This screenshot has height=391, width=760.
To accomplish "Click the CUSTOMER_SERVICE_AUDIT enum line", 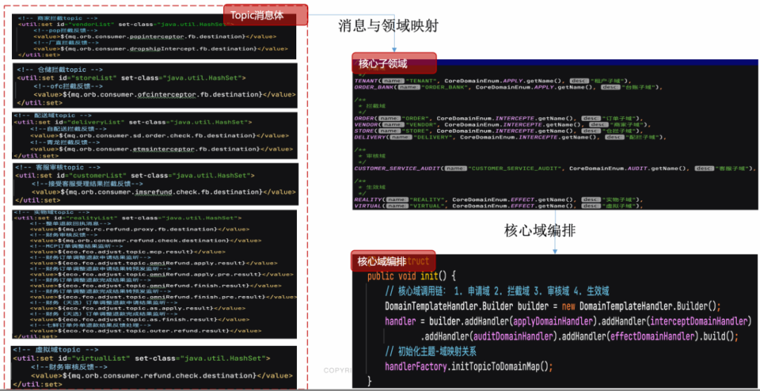I will click(x=555, y=169).
